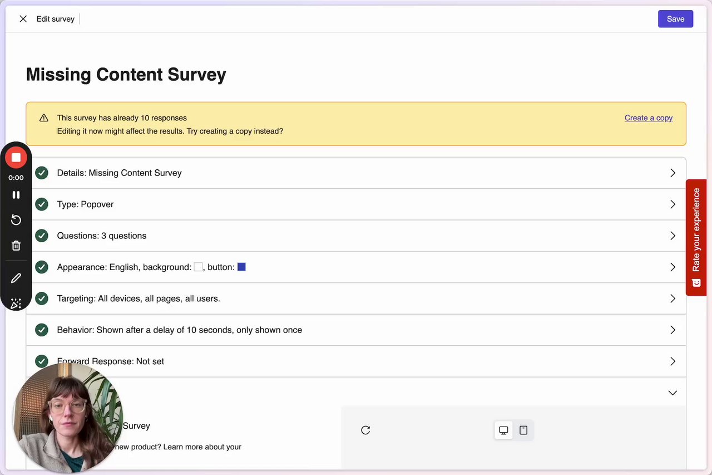The image size is (712, 475).
Task: Expand the Details: Missing Content Survey section
Action: click(x=673, y=173)
